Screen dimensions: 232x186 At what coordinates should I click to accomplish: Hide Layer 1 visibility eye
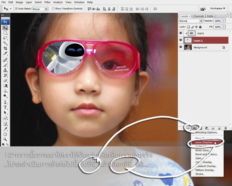(181, 40)
